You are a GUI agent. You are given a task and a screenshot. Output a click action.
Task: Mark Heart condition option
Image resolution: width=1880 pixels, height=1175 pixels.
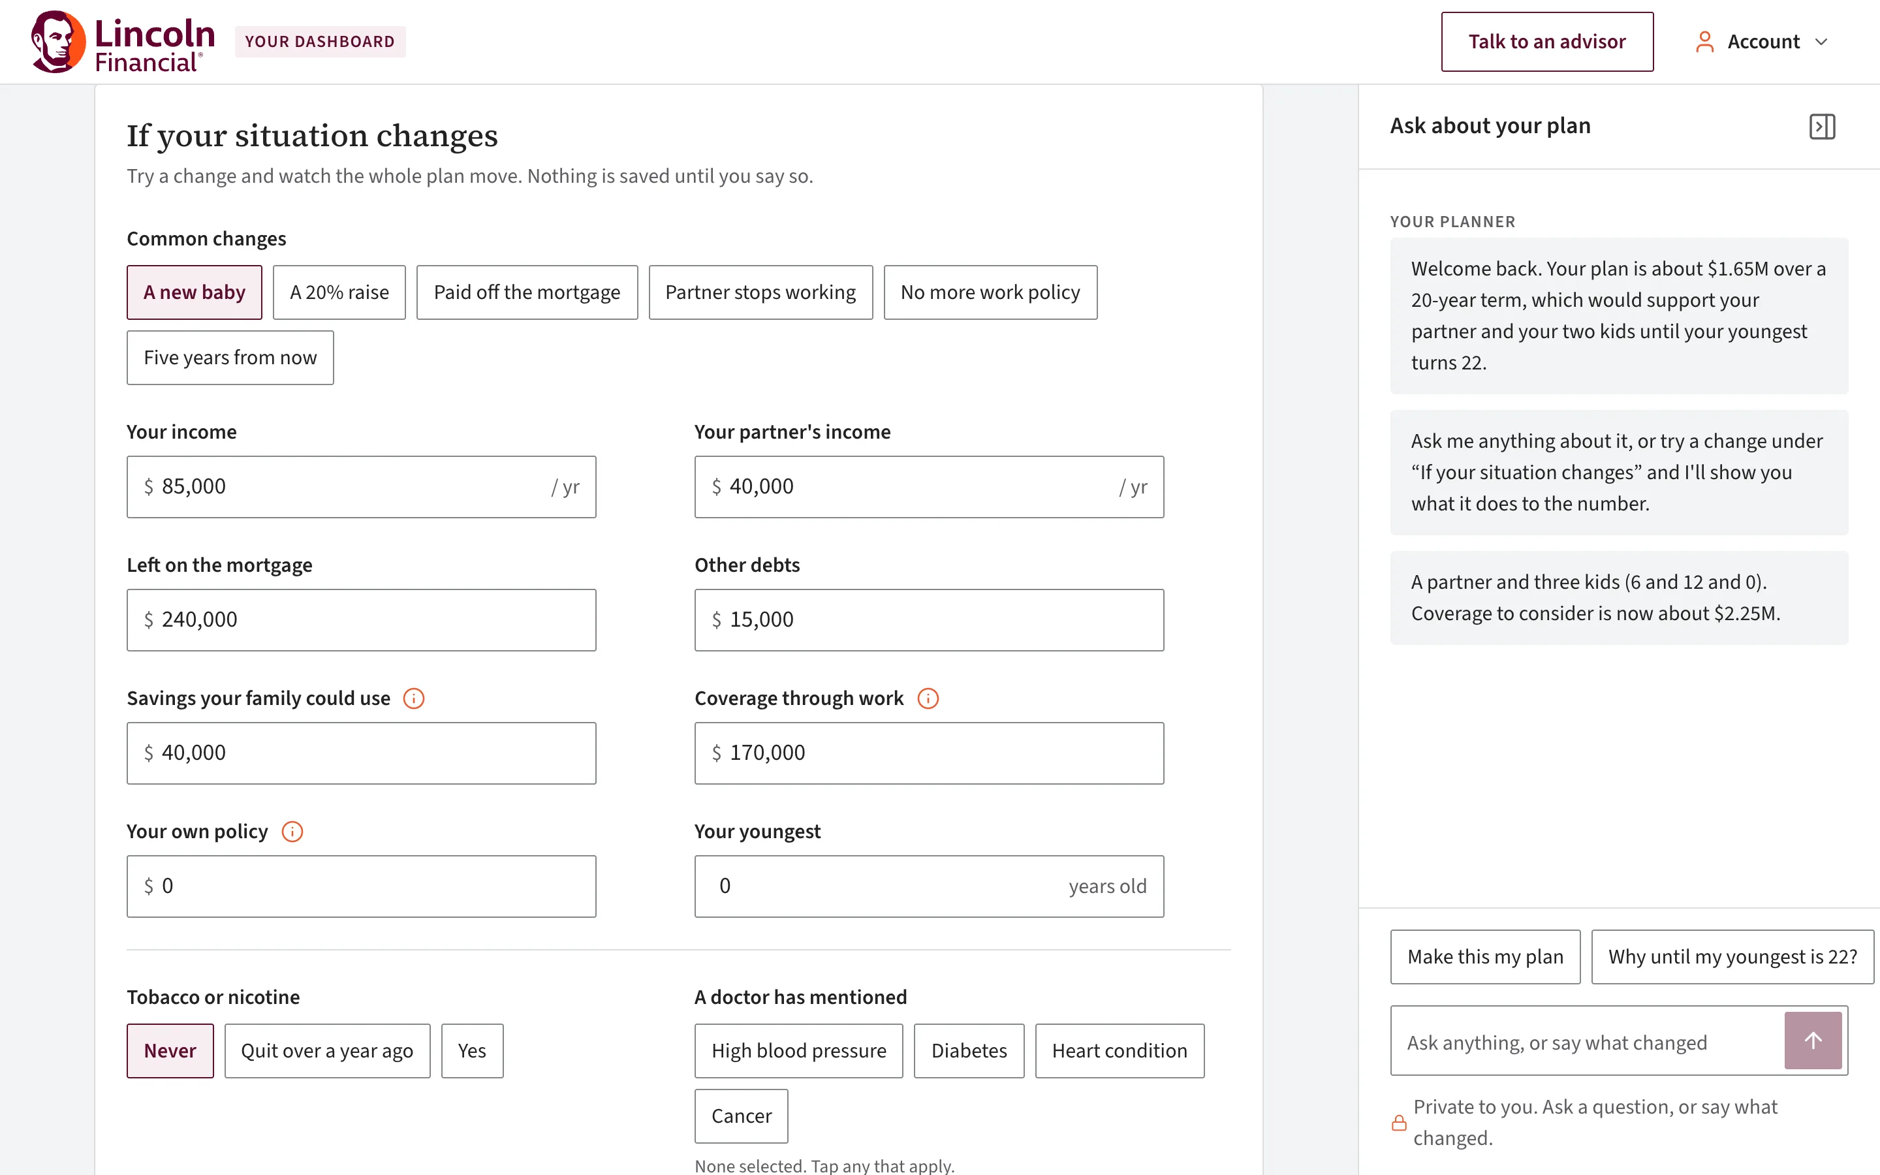(1120, 1051)
